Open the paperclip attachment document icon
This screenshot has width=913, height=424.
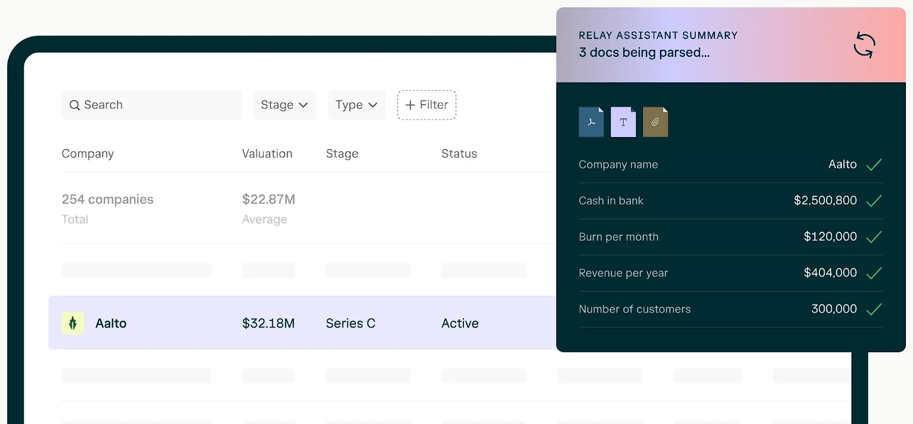[655, 122]
